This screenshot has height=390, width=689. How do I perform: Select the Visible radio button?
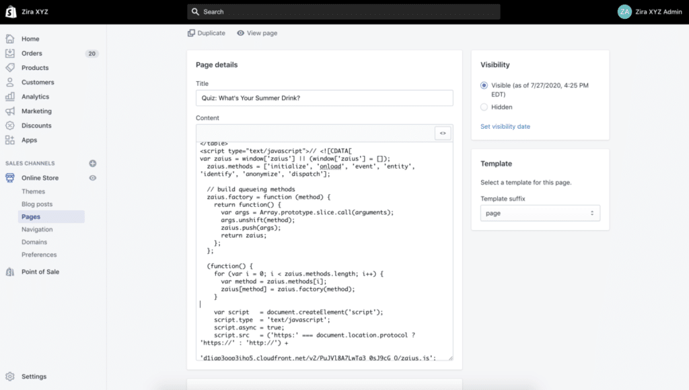click(x=484, y=85)
